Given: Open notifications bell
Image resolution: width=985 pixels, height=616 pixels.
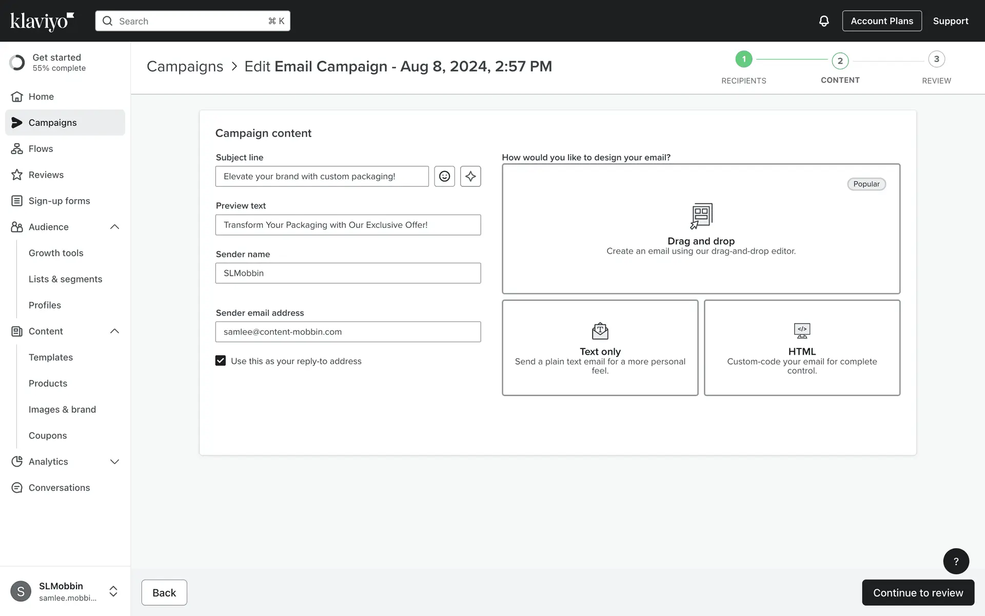Looking at the screenshot, I should coord(823,21).
